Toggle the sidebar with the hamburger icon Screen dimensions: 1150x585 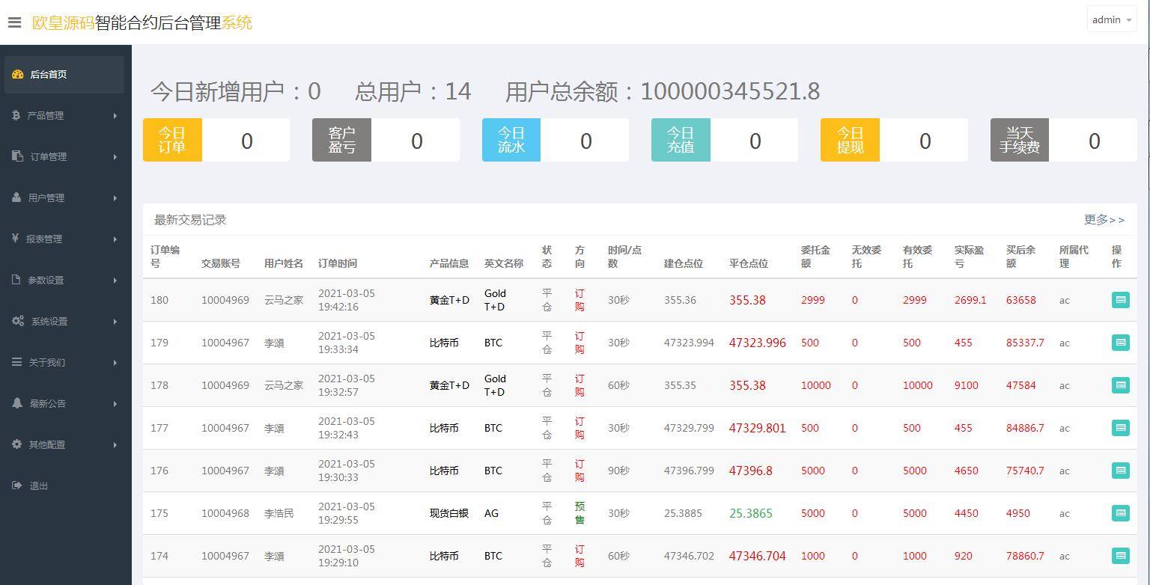click(x=14, y=22)
